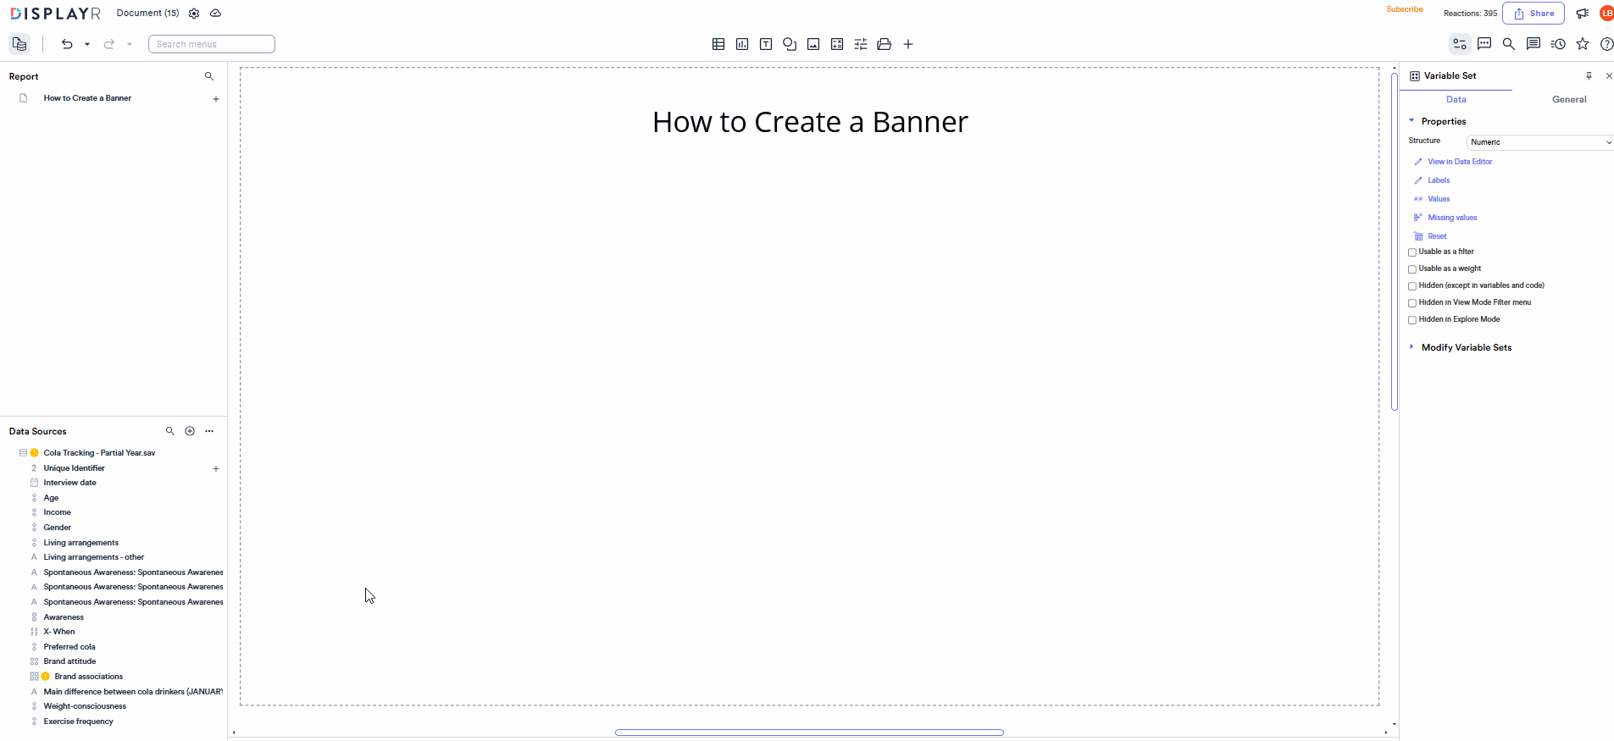The image size is (1614, 741).
Task: Insert an image onto the page
Action: pos(813,44)
